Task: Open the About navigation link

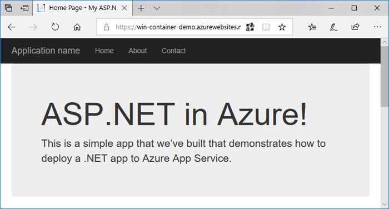Action: [137, 51]
